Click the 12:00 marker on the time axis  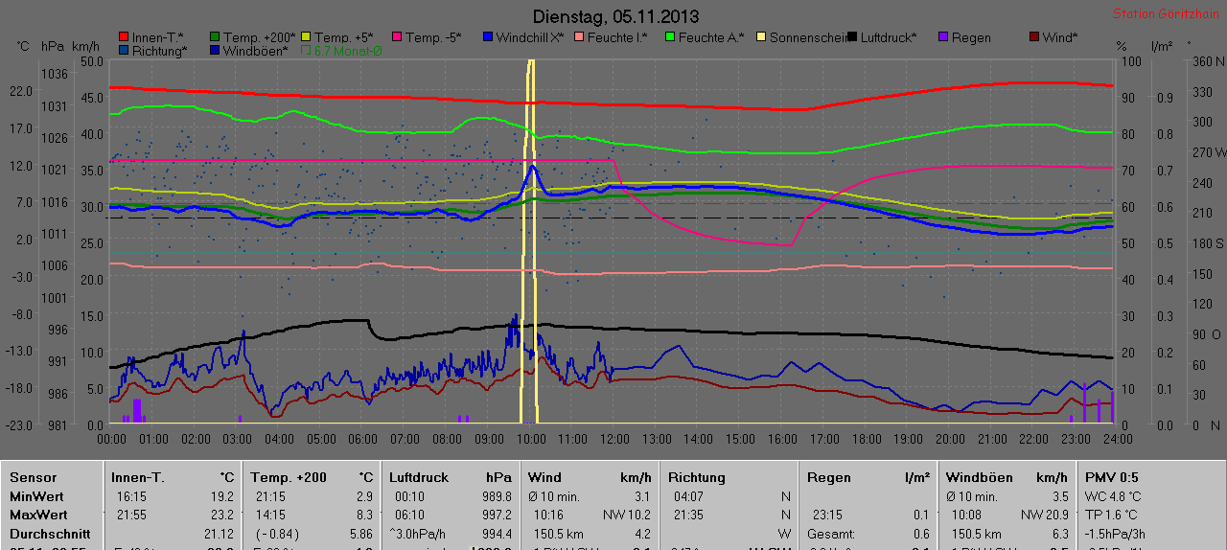613,438
